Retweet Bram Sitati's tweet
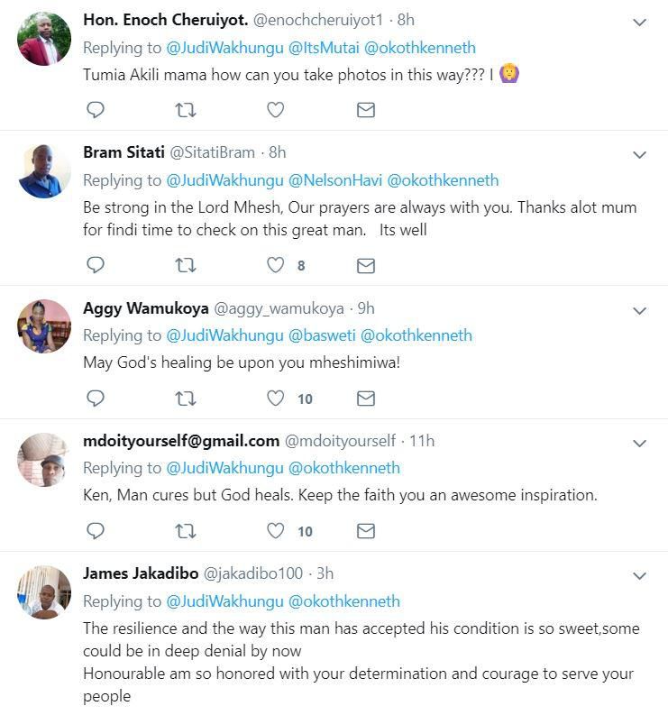668x715 pixels. [185, 265]
